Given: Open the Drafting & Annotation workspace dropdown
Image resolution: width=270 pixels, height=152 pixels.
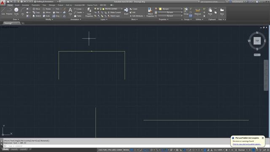Looking at the screenshot, I should tap(46, 2).
